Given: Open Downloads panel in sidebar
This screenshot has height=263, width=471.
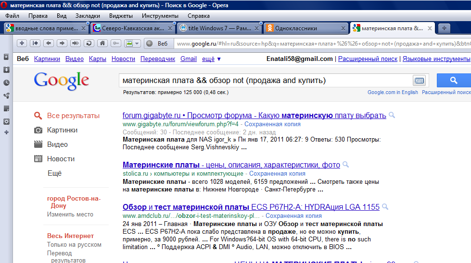Looking at the screenshot, I should click(6, 70).
